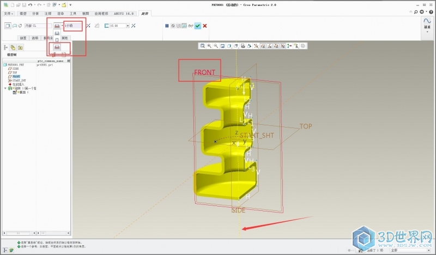Click the no-preview circle icon

[x=173, y=26]
